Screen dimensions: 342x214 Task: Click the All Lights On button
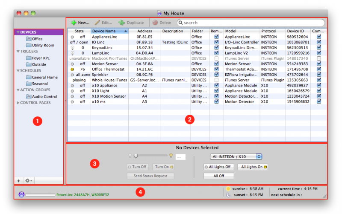[253, 167]
